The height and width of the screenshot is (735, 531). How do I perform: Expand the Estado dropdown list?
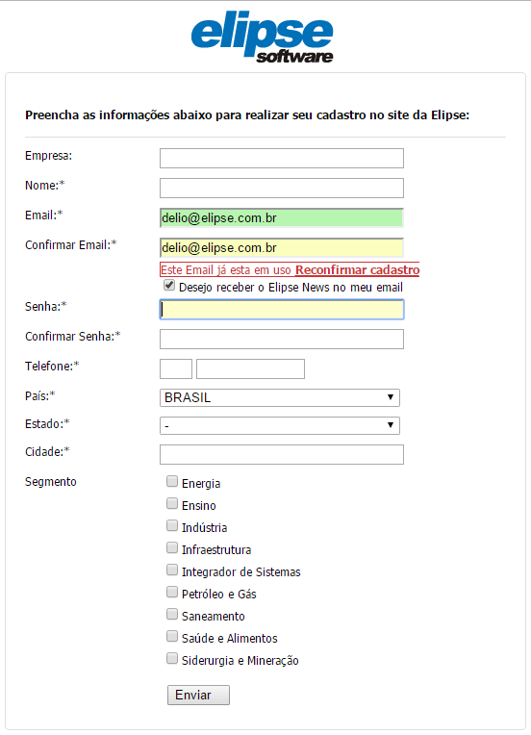(x=280, y=425)
